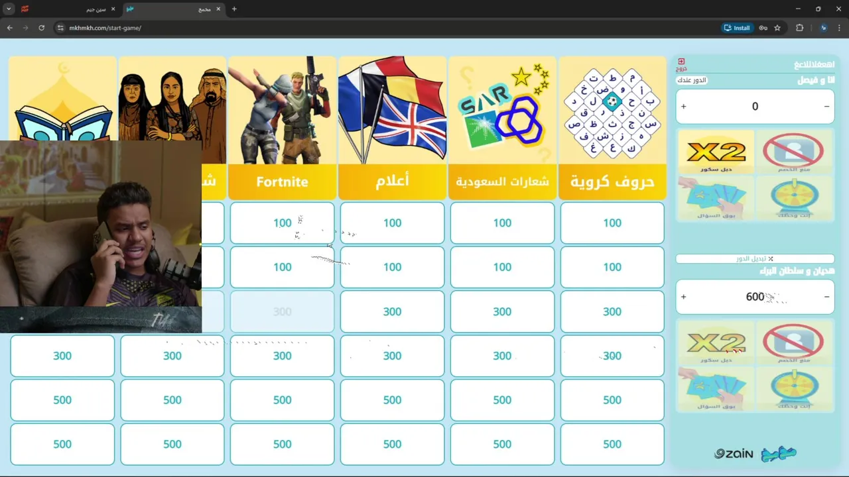The height and width of the screenshot is (477, 849).
Task: Open the شعارات السعودية logos image
Action: click(x=502, y=110)
